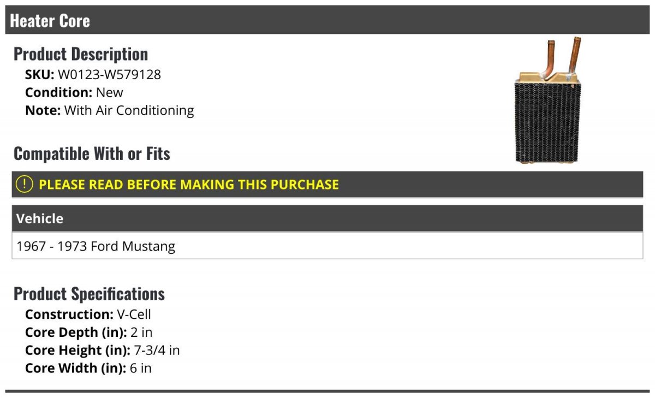Click the Product Description heading

(x=81, y=54)
